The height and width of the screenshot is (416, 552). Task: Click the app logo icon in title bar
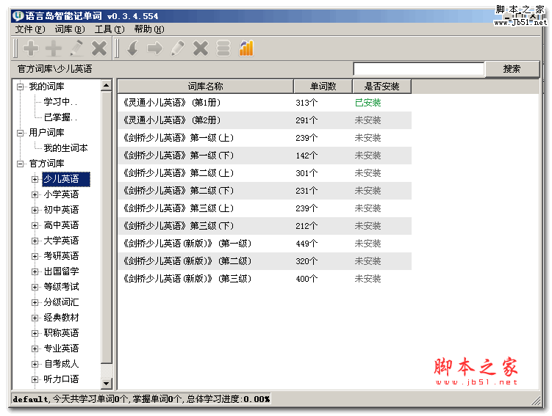point(18,16)
